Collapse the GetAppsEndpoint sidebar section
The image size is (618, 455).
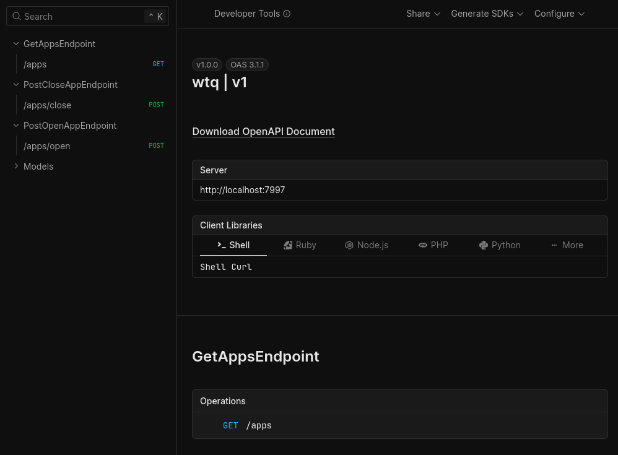tap(15, 43)
